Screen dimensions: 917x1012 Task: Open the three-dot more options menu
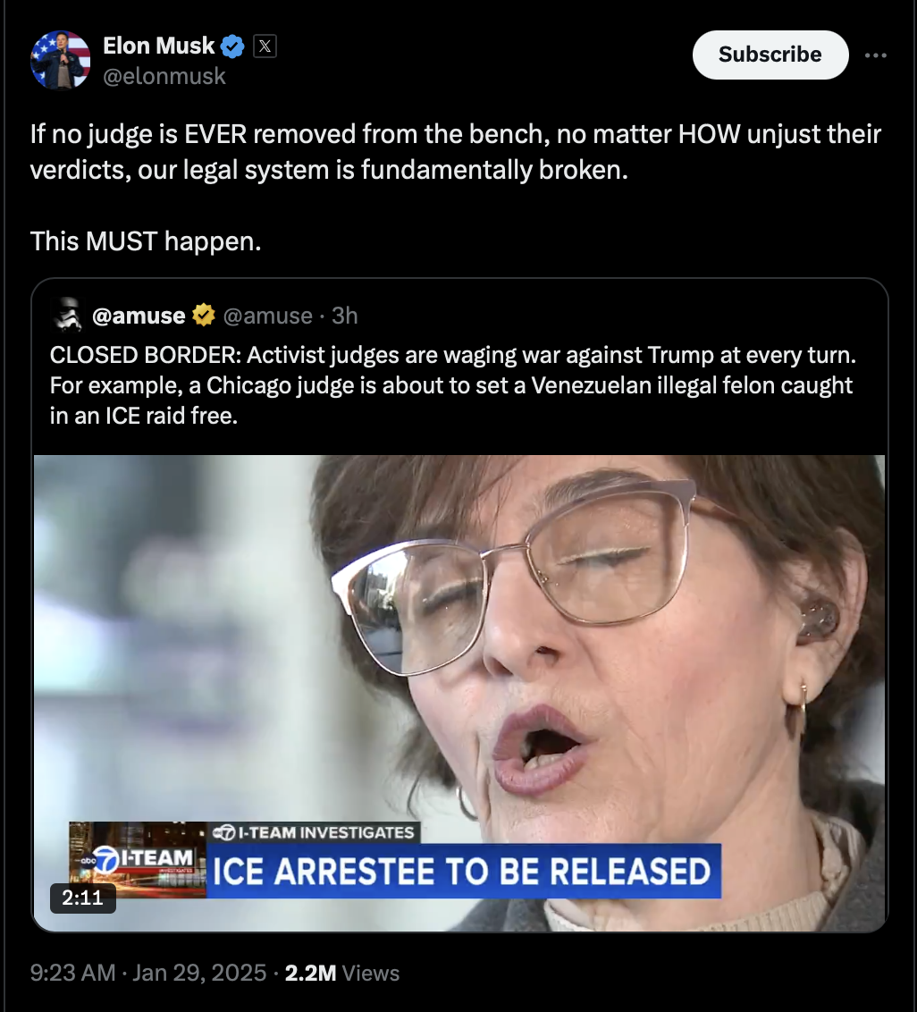(x=876, y=55)
